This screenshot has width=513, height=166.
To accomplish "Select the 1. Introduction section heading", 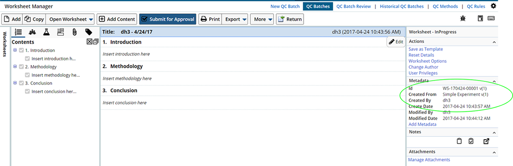I will [x=122, y=42].
